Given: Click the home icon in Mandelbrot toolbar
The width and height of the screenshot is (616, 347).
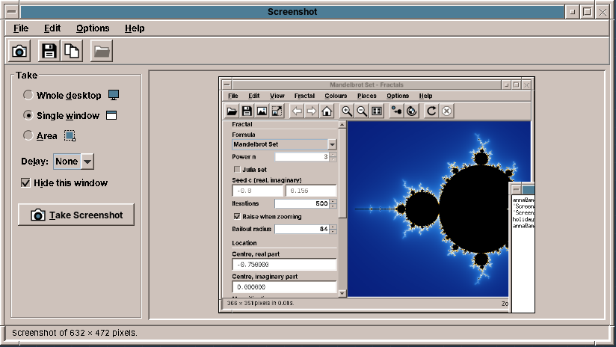Looking at the screenshot, I should tap(327, 111).
